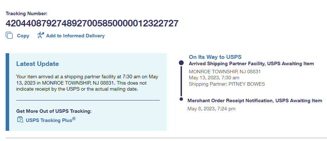Click the MONROE TOWNSHIP, NJ 08831 timeline location
The height and width of the screenshot is (141, 327).
click(x=225, y=72)
